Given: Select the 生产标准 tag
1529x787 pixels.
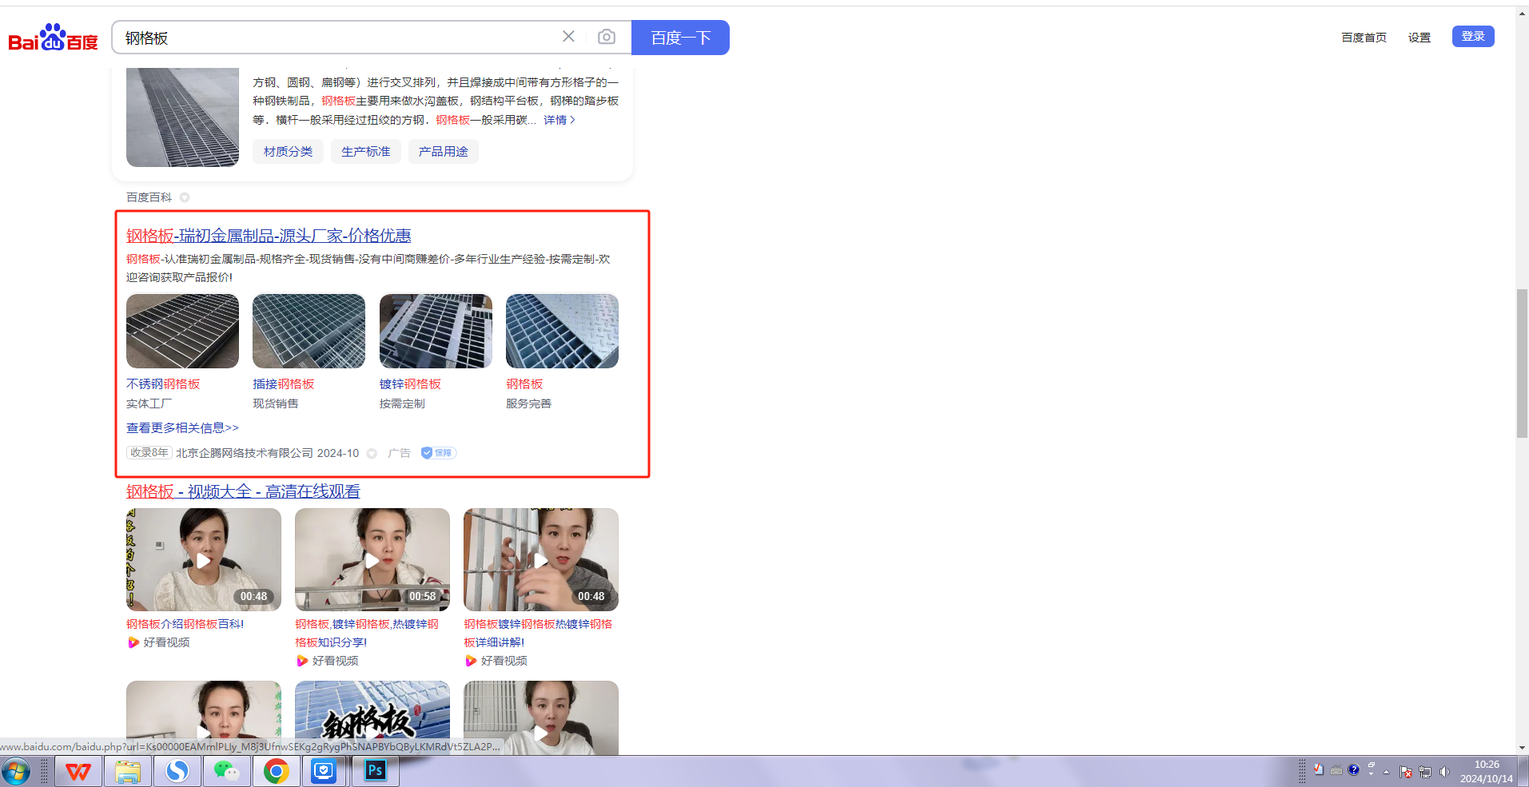Looking at the screenshot, I should (366, 151).
